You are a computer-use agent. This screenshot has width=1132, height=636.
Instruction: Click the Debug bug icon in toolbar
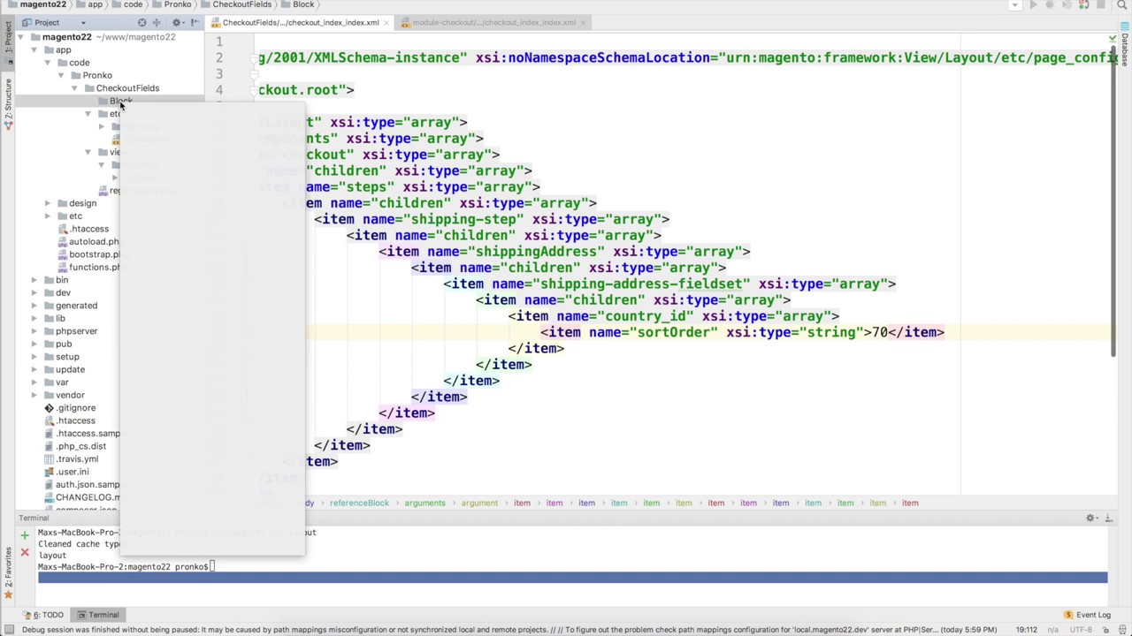1050,5
